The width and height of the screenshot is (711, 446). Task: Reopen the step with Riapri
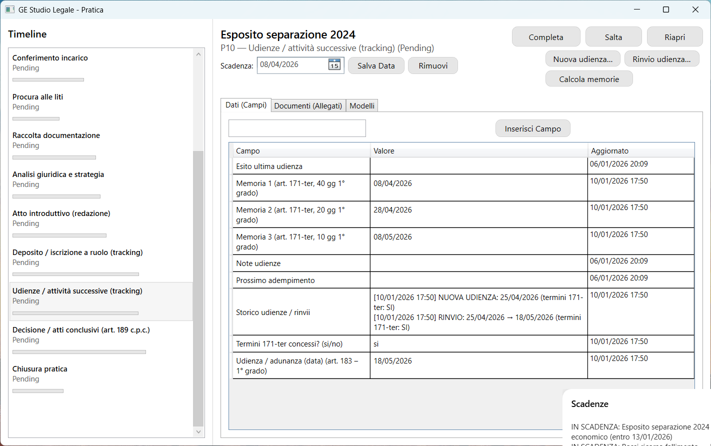[674, 37]
